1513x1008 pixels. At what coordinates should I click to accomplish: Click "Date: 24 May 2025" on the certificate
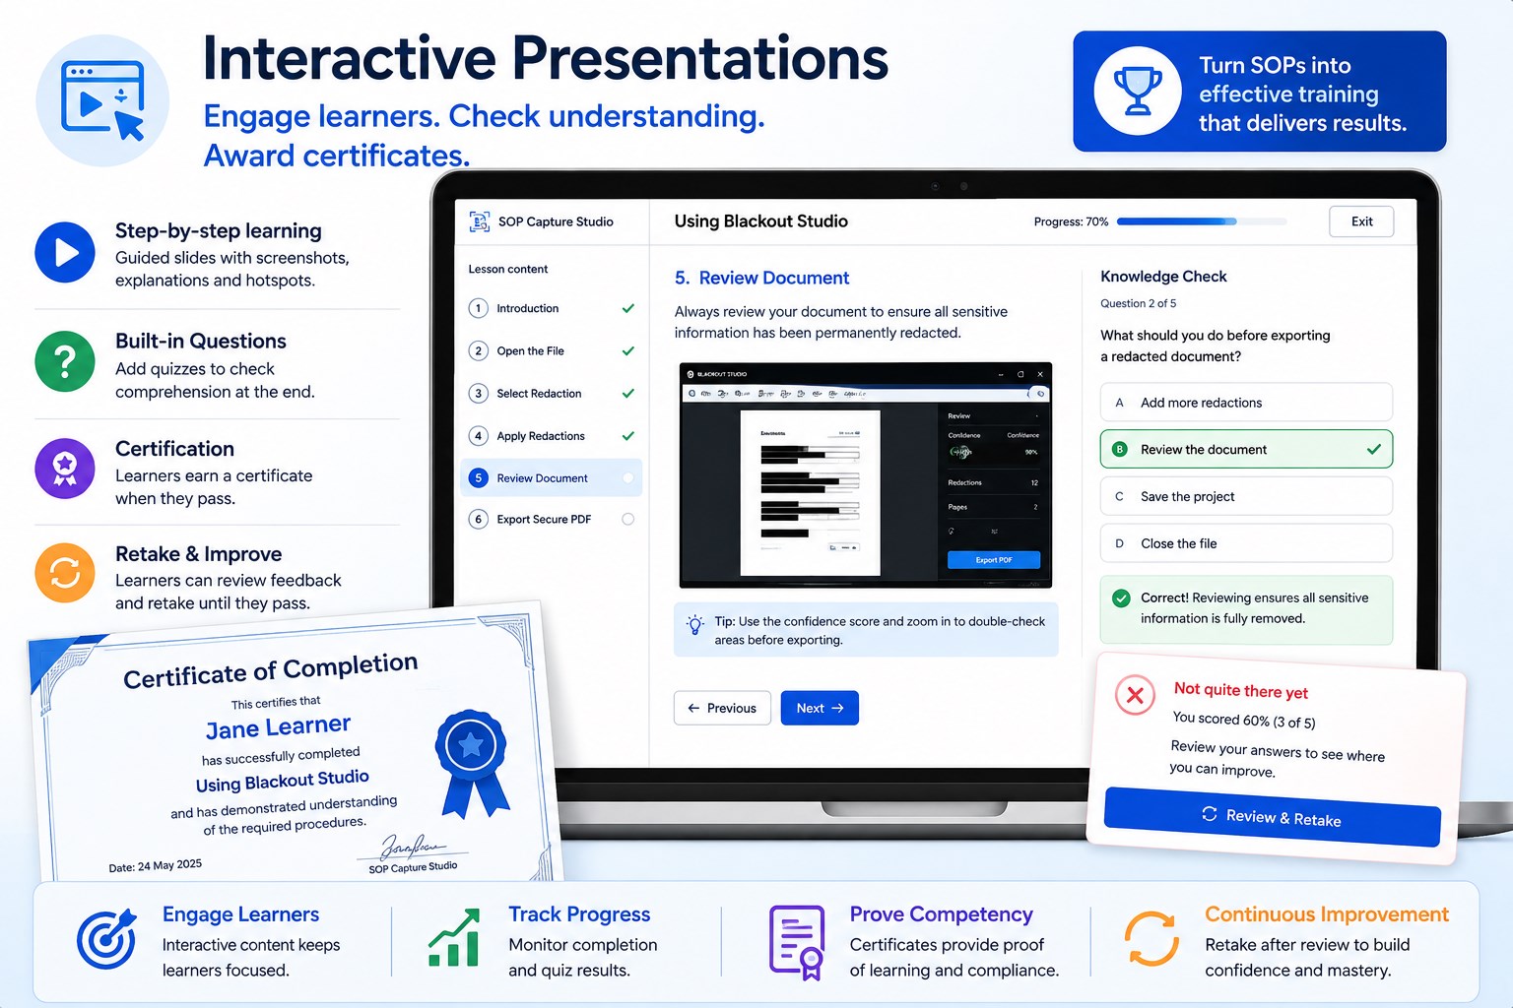(x=156, y=866)
